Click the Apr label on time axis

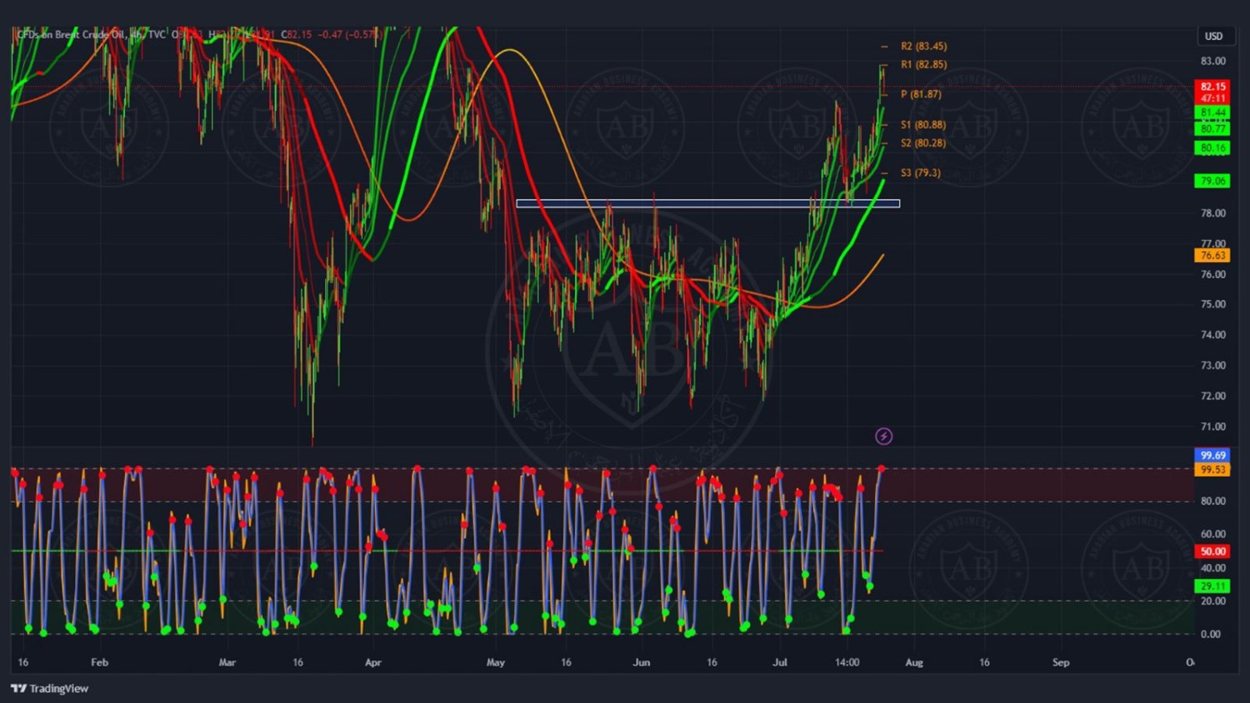[372, 662]
